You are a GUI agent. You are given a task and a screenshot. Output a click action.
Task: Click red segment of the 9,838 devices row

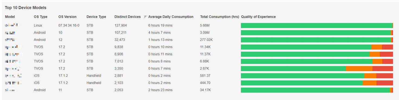coord(387,47)
